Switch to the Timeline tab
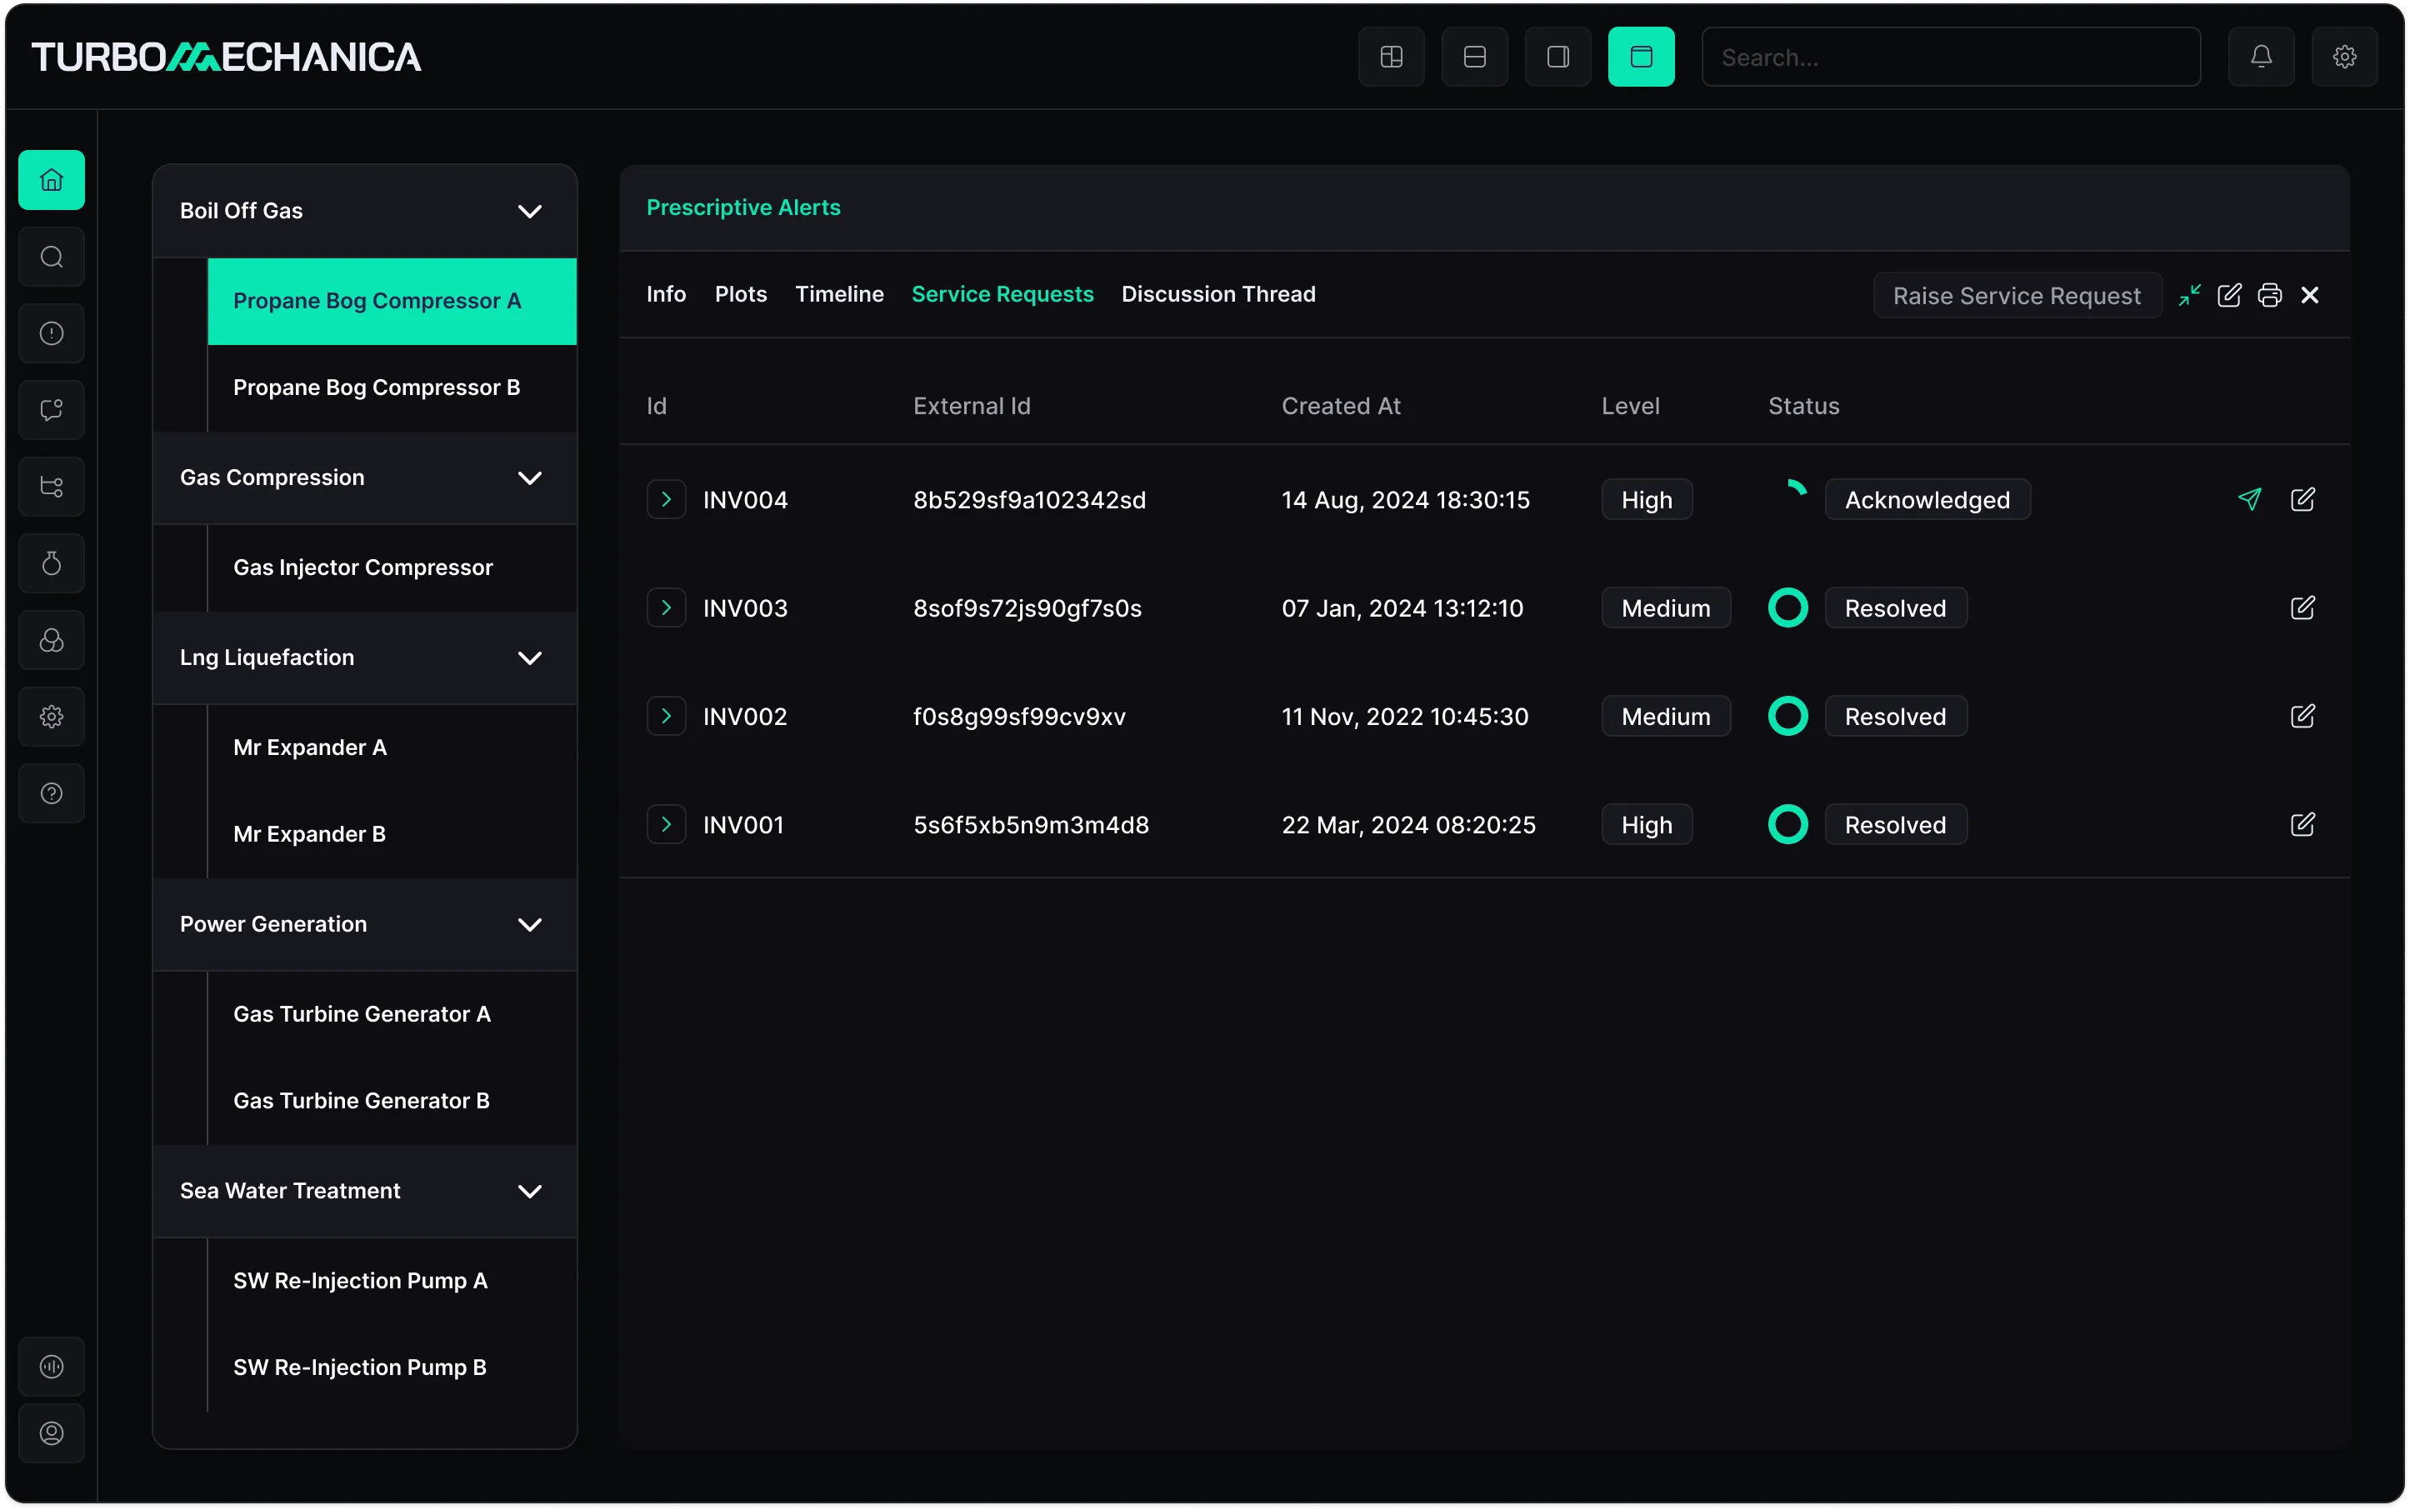This screenshot has width=2410, height=1510. pyautogui.click(x=839, y=293)
